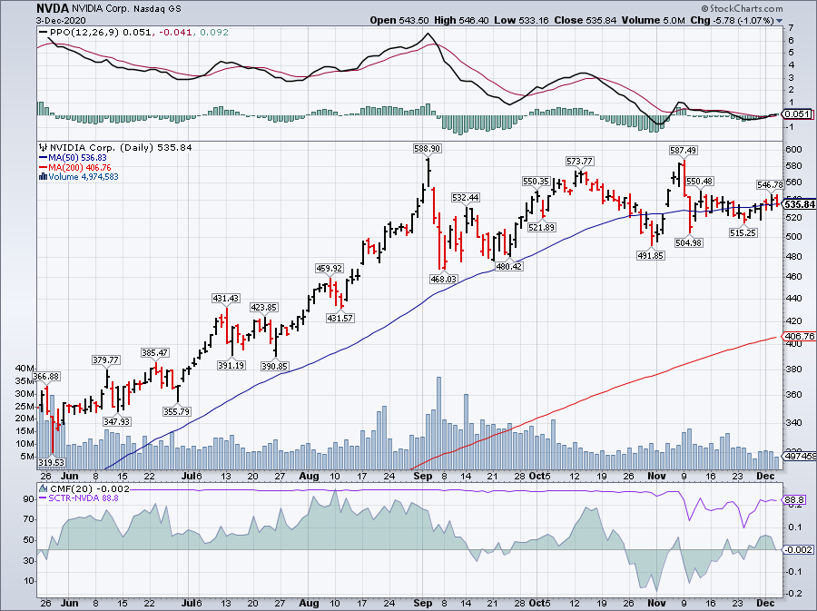Click the 0.051 PPO value tag on right axis

click(798, 114)
